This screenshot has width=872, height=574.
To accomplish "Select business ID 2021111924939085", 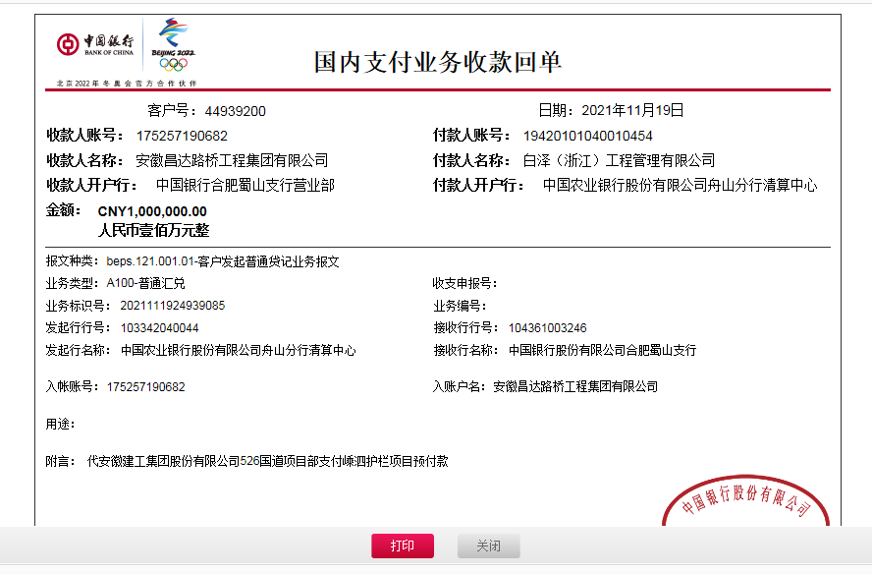I will 173,306.
